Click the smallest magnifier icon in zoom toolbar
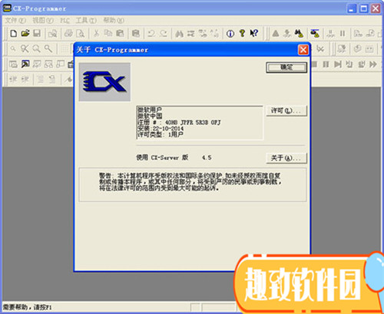 13,48
